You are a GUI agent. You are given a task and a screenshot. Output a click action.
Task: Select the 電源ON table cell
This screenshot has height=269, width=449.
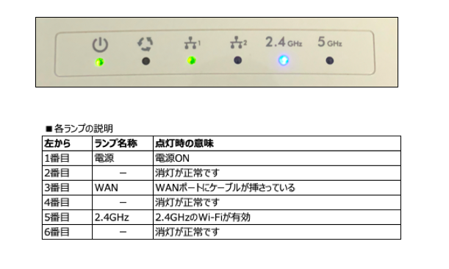[x=277, y=158]
